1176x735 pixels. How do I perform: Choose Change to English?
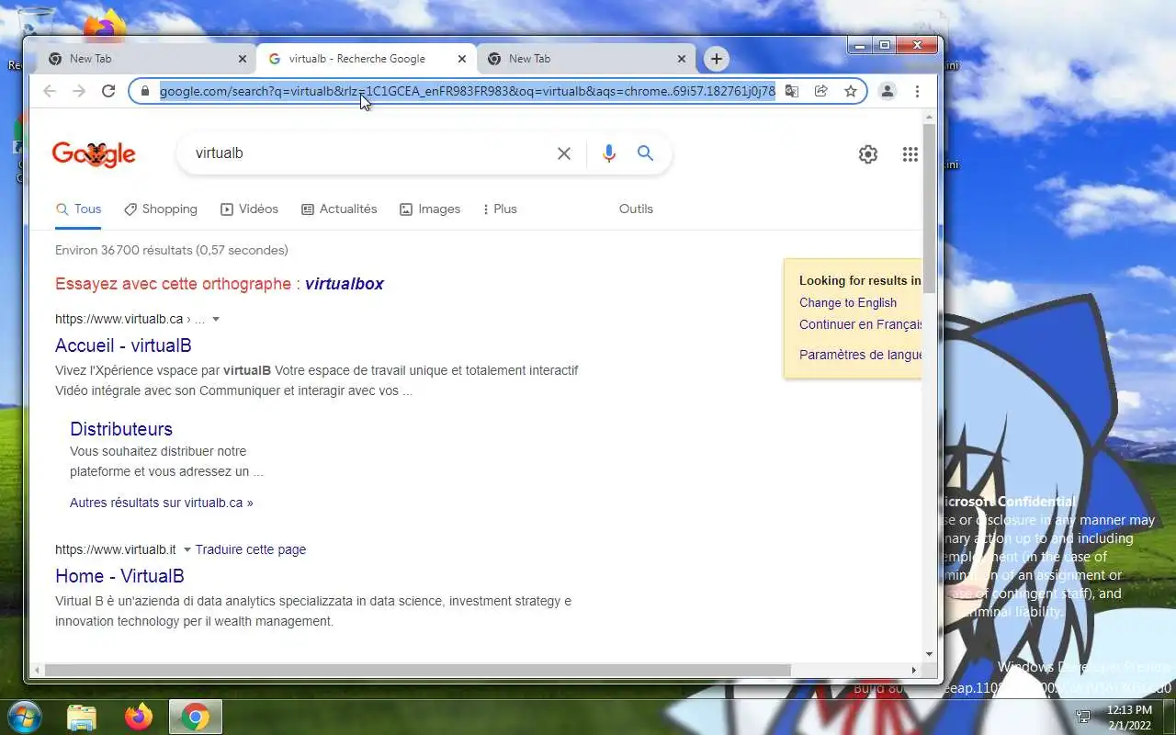tap(848, 303)
